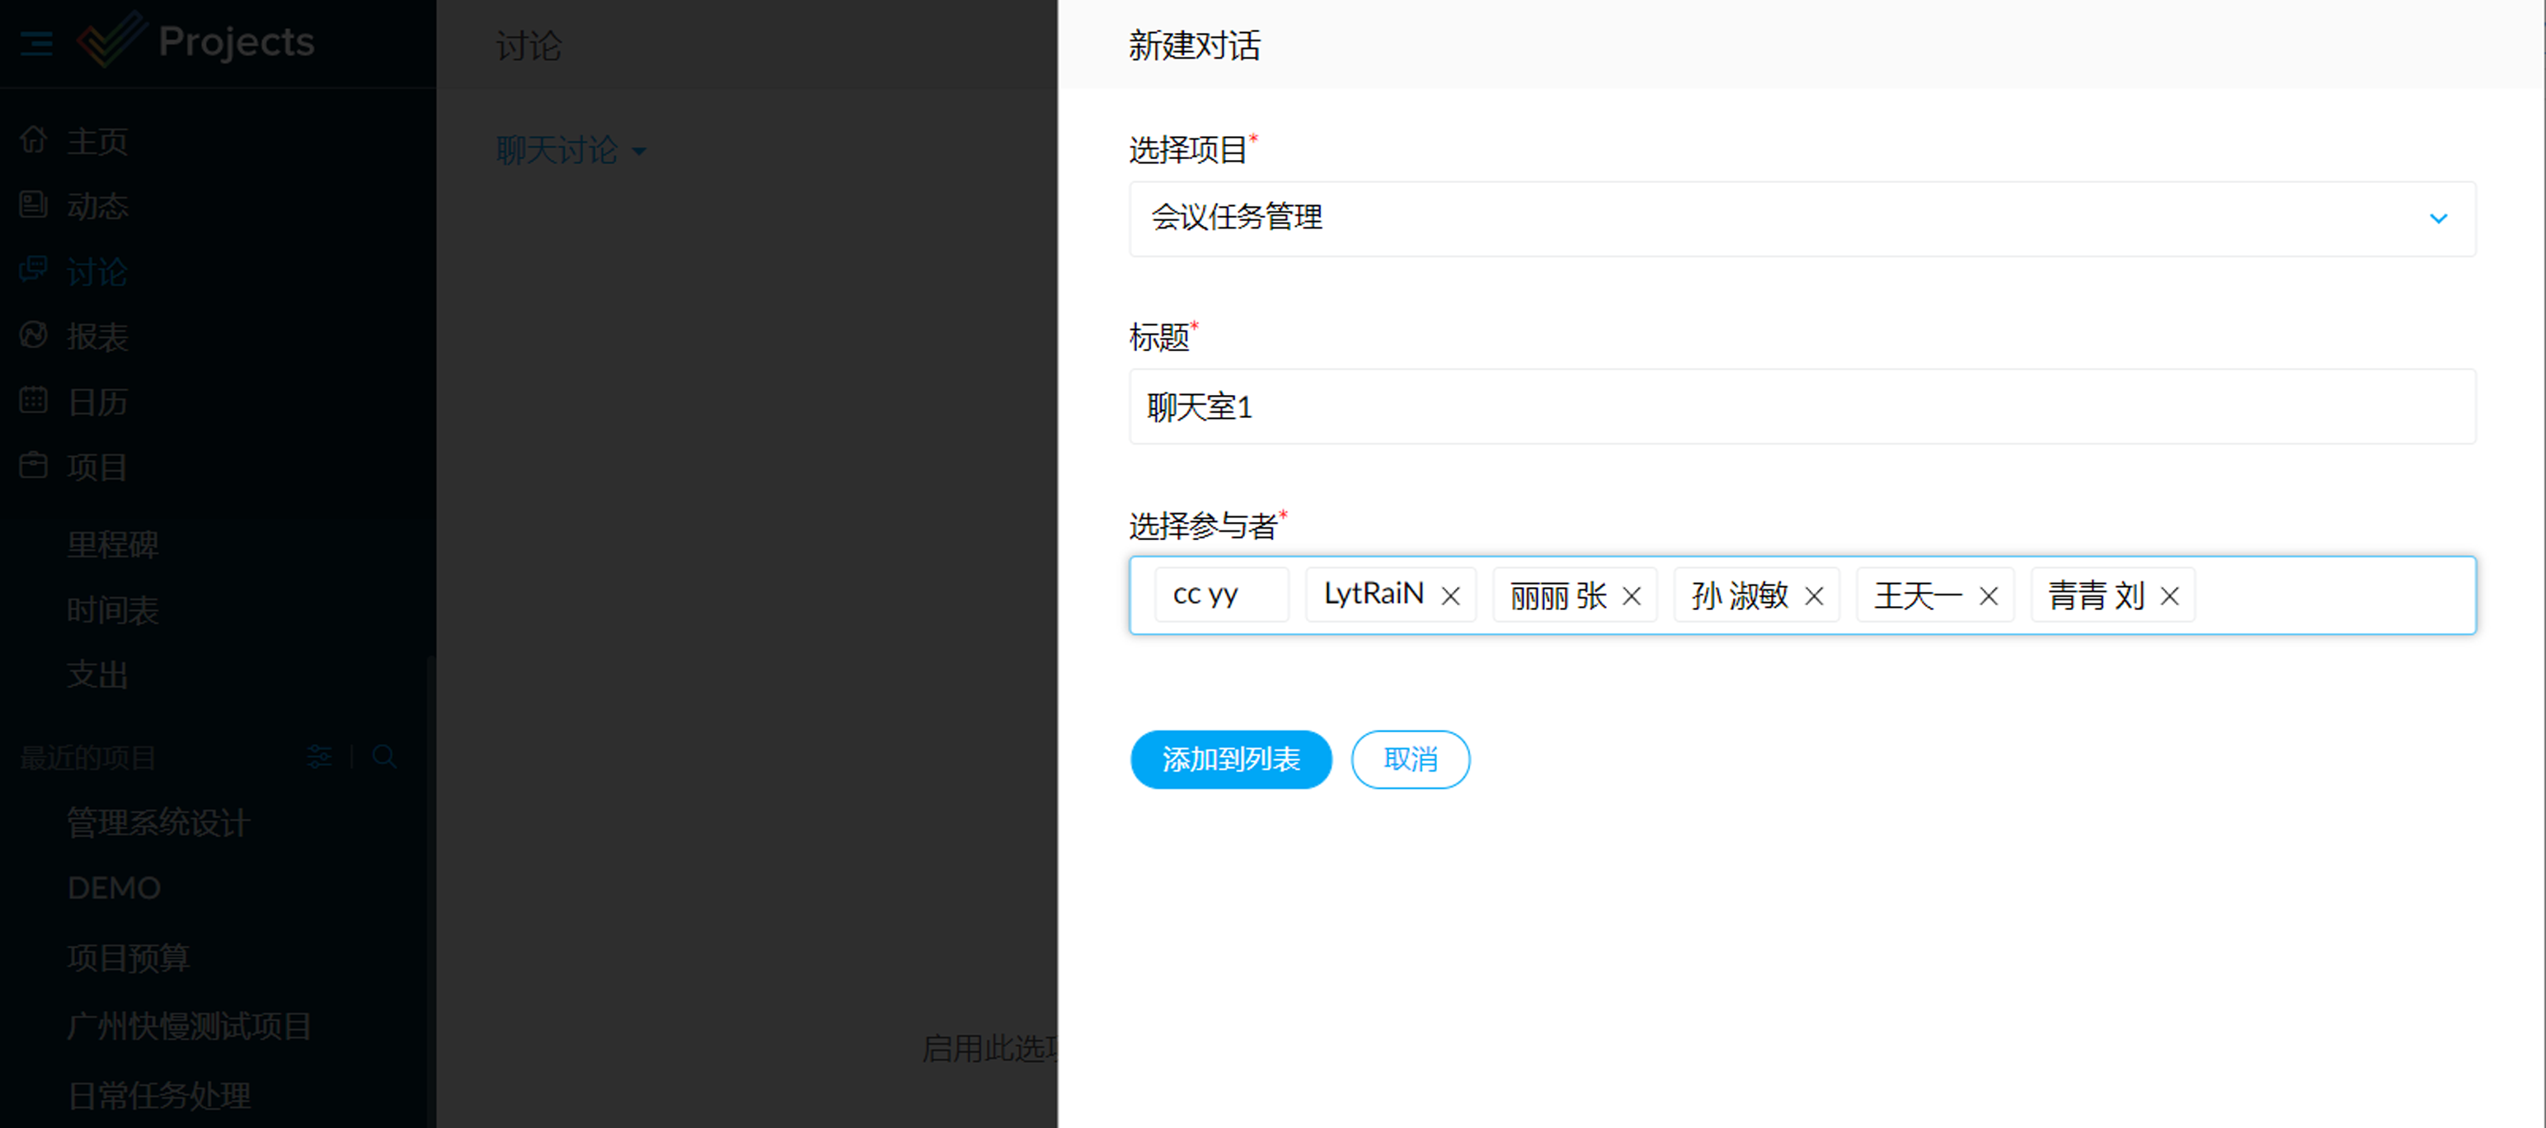Open the 管理系统设计 recent project
This screenshot has height=1128, width=2546.
158,823
